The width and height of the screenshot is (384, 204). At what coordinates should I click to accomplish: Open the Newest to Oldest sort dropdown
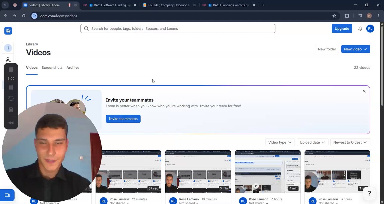(x=350, y=142)
